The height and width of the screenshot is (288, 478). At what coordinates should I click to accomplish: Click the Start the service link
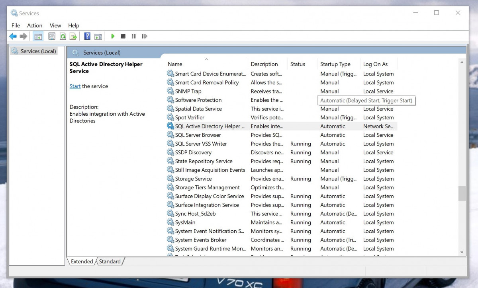pyautogui.click(x=75, y=86)
